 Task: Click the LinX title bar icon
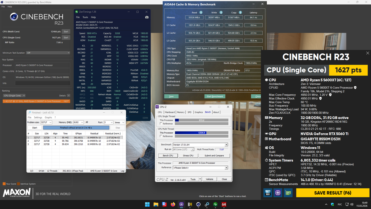[29, 113]
